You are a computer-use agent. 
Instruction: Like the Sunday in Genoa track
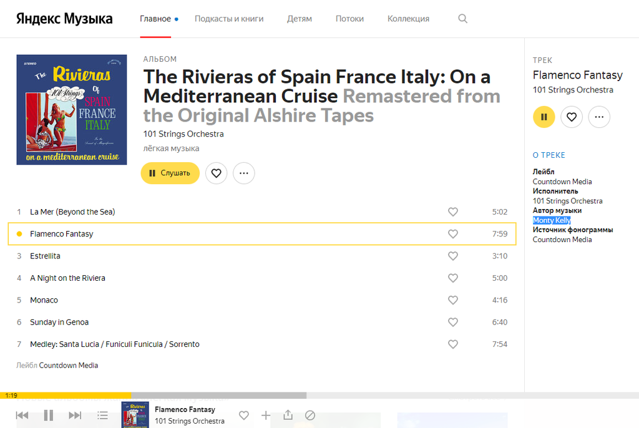(x=453, y=322)
